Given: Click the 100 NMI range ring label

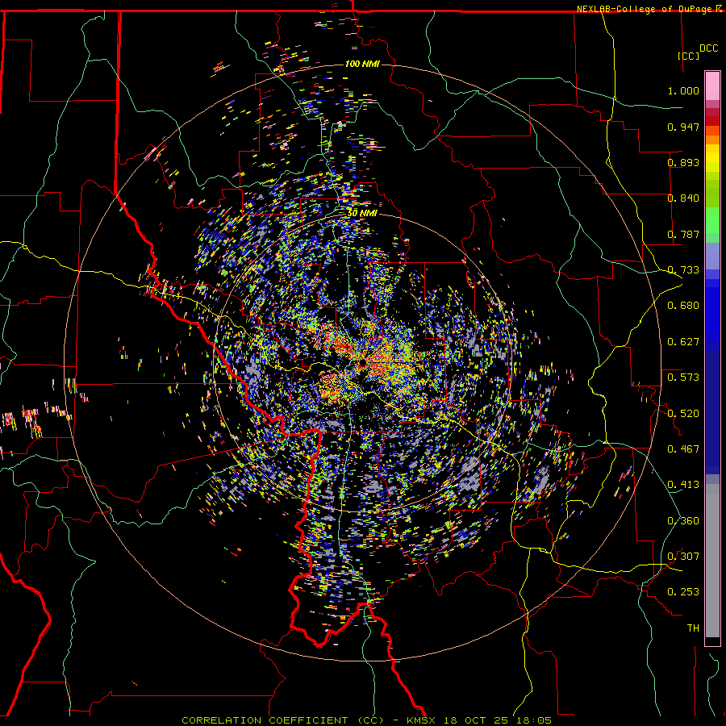Looking at the screenshot, I should 362,64.
